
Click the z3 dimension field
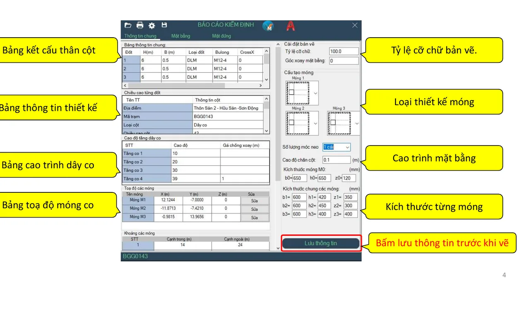point(350,214)
